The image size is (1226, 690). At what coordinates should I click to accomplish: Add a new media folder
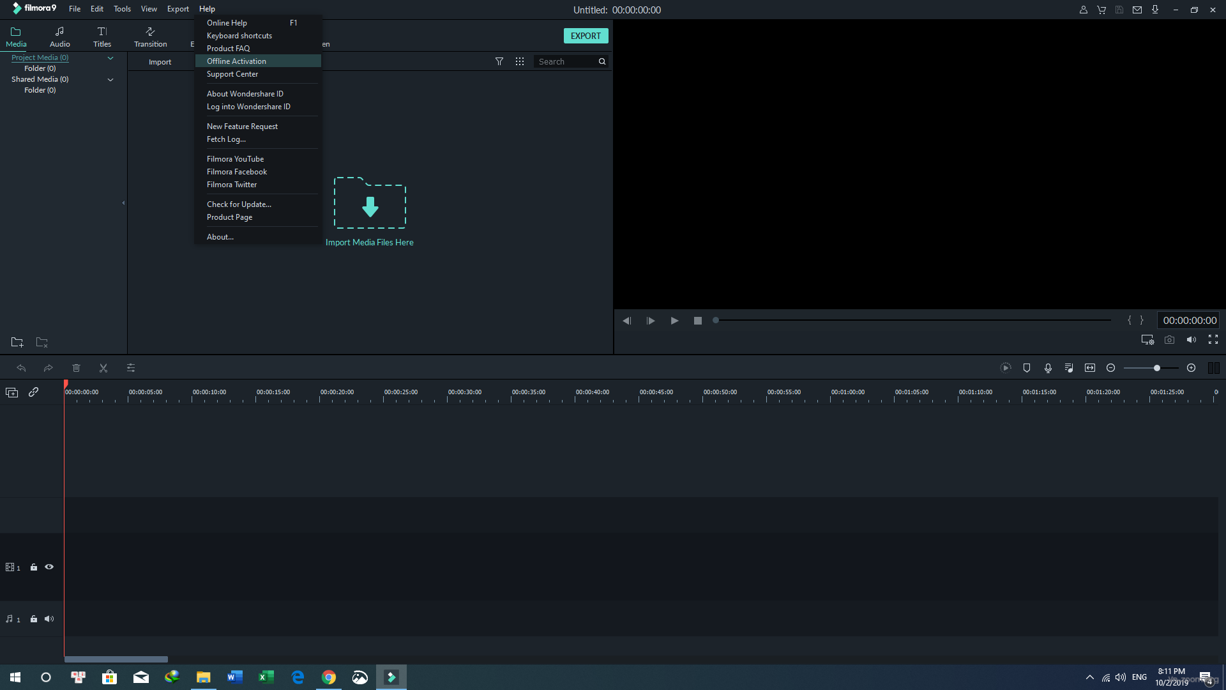17,342
